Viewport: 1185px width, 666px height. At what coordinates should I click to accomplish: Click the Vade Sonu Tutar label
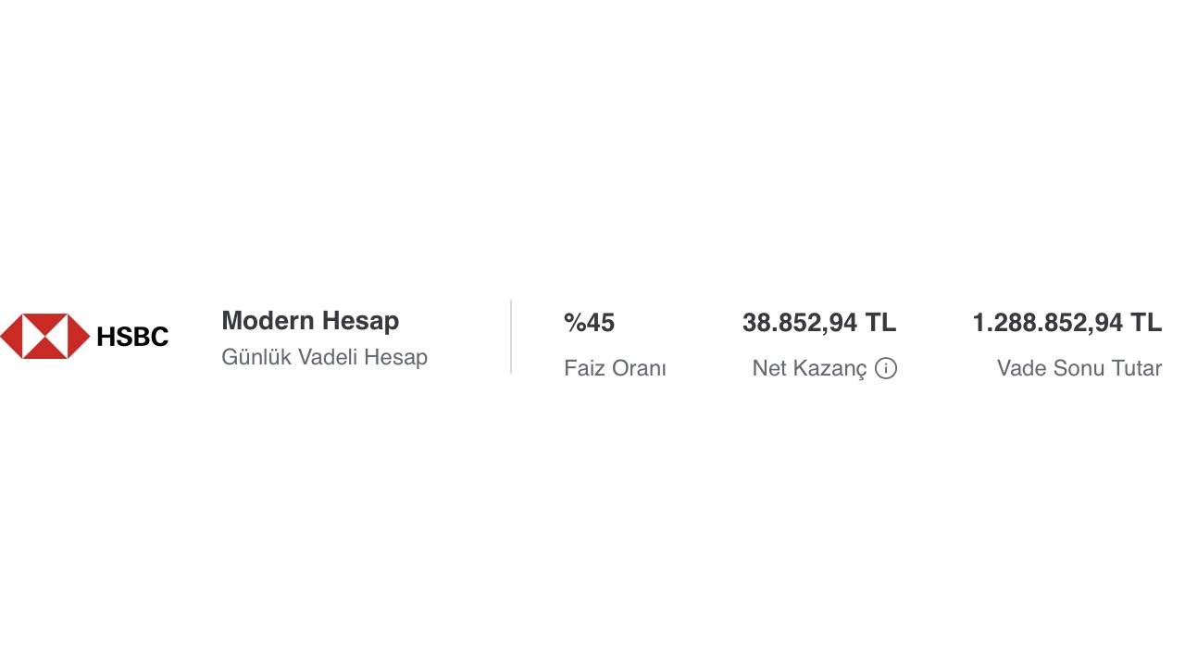1079,368
